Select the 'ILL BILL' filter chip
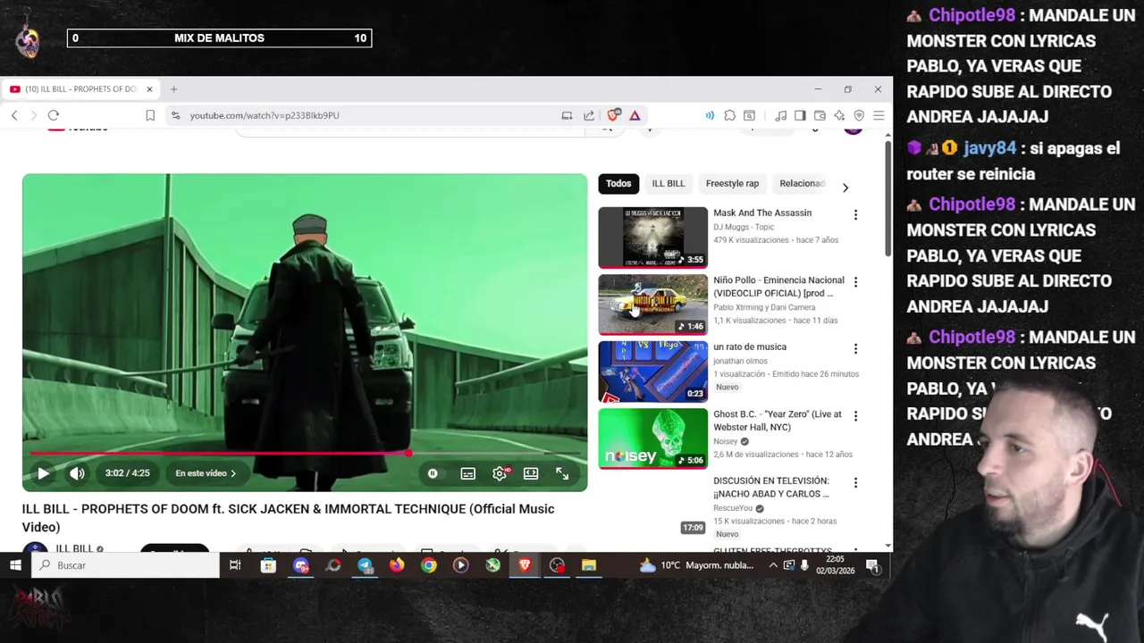Image resolution: width=1144 pixels, height=643 pixels. click(668, 183)
